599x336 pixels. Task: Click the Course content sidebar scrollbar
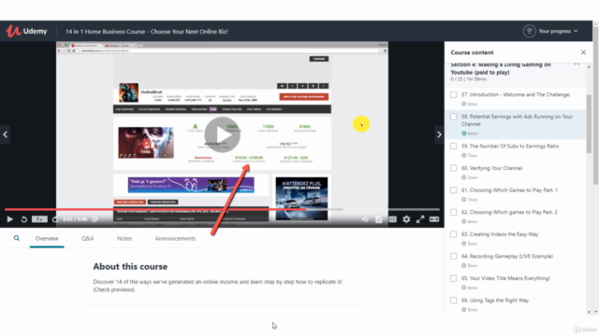click(589, 124)
